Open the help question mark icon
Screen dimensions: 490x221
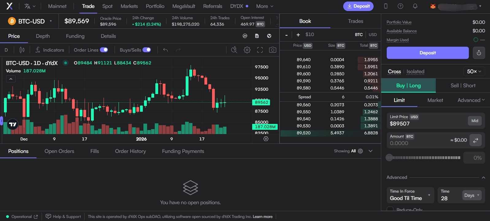tap(400, 6)
